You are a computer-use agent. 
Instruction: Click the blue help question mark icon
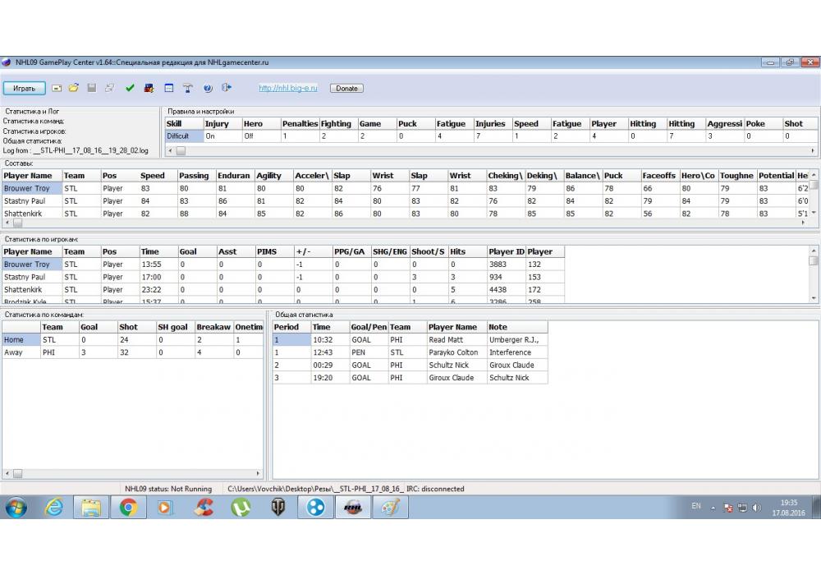pyautogui.click(x=208, y=88)
